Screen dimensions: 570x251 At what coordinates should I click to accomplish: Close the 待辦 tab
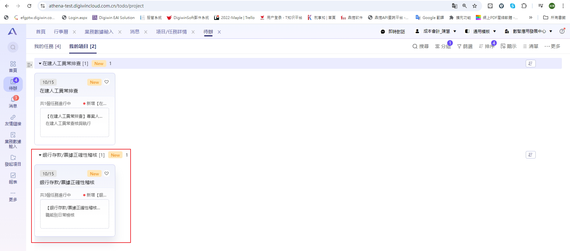(219, 32)
